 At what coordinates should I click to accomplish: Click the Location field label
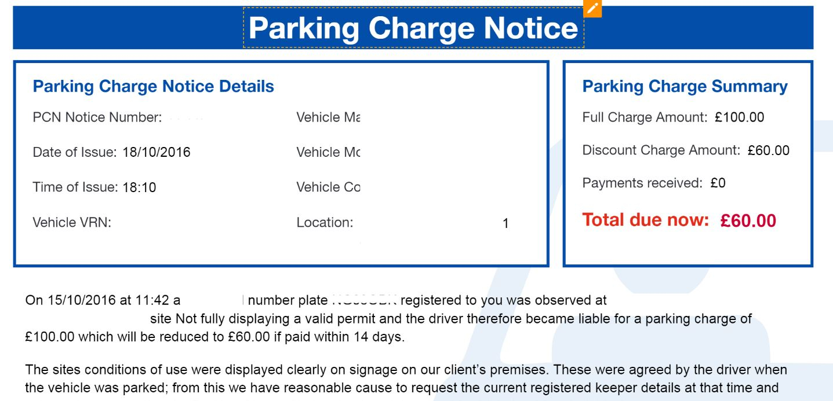coord(325,222)
